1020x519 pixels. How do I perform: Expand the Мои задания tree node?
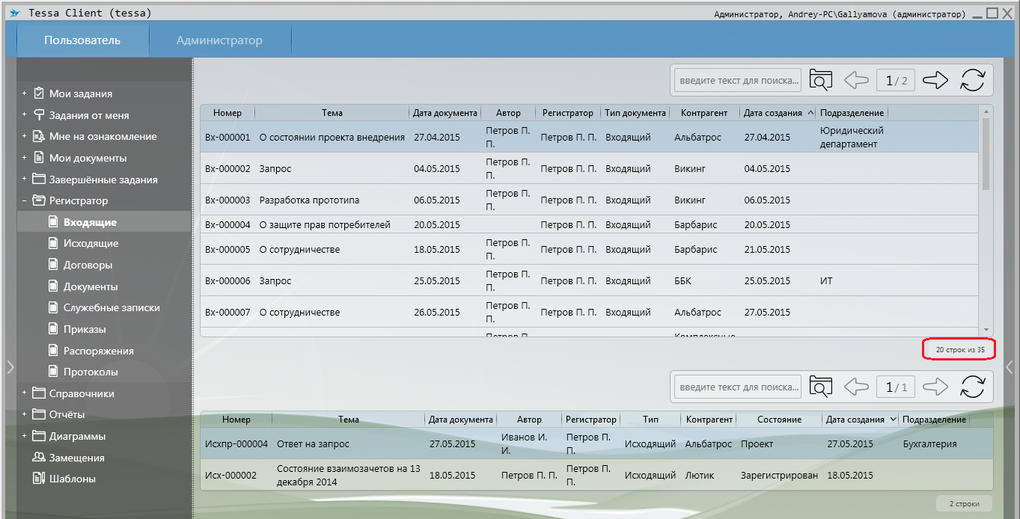(x=24, y=93)
